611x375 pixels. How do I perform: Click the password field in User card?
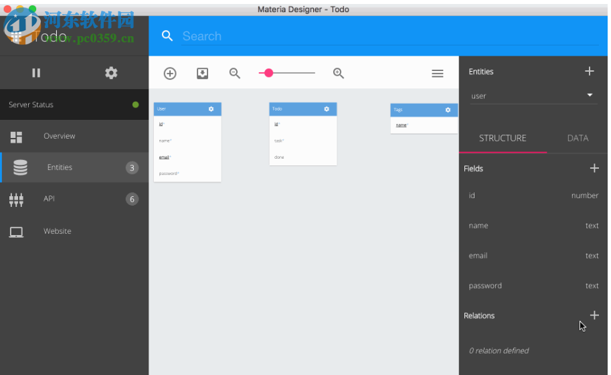tap(169, 173)
